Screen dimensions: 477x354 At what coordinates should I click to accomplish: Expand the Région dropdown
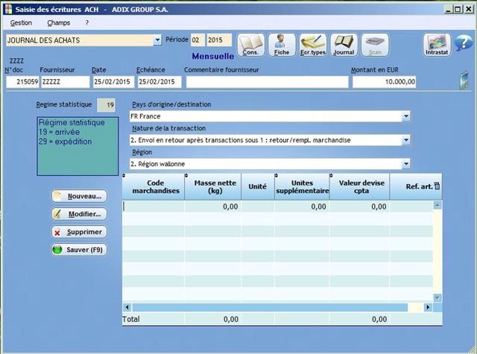click(405, 164)
